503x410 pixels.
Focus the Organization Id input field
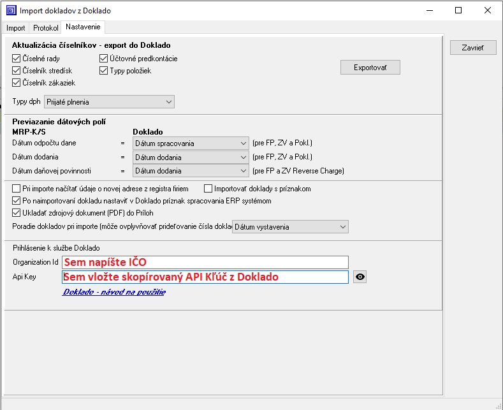[x=205, y=263]
